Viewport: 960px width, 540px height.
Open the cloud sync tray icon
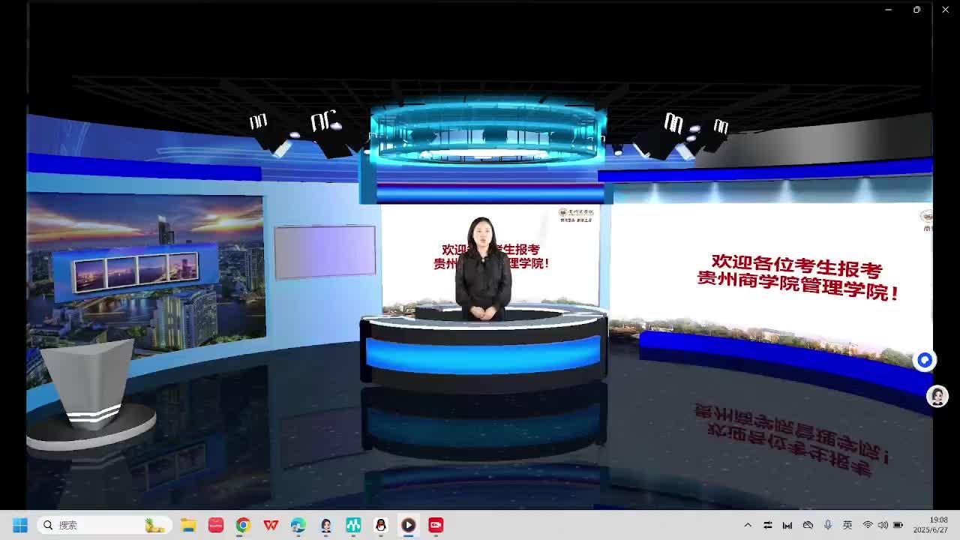coord(808,525)
